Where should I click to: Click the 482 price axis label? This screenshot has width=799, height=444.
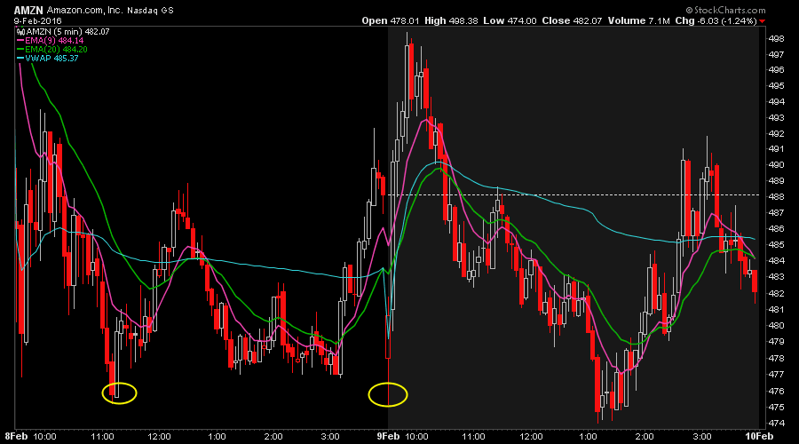pyautogui.click(x=776, y=294)
